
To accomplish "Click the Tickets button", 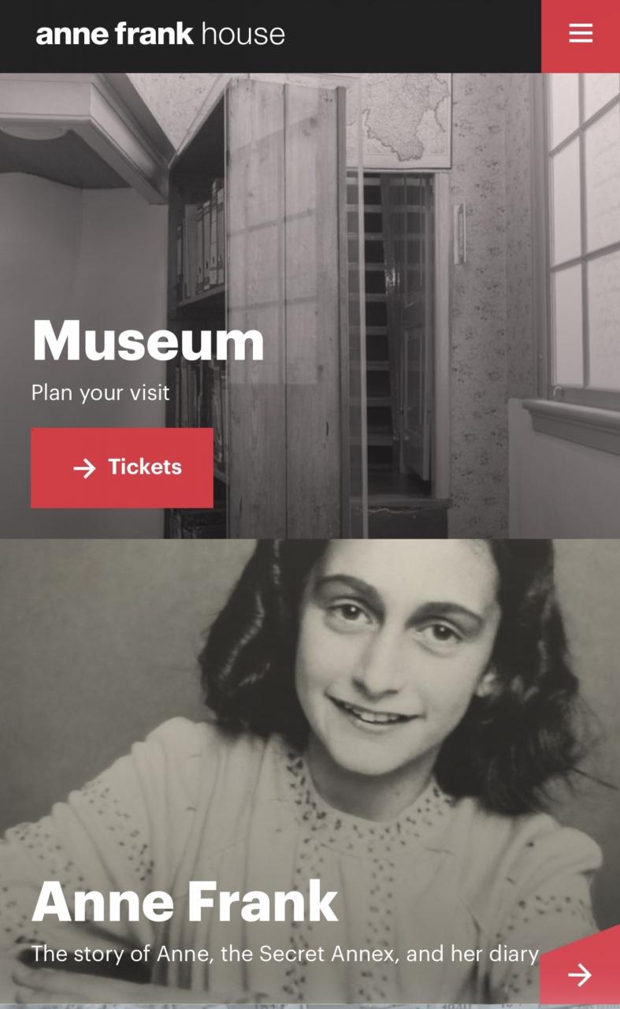I will click(122, 467).
